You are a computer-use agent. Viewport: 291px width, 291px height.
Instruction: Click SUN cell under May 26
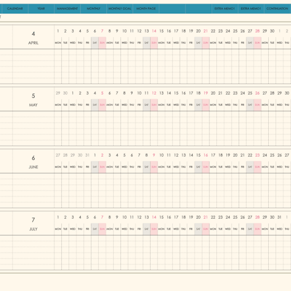pos(257,105)
